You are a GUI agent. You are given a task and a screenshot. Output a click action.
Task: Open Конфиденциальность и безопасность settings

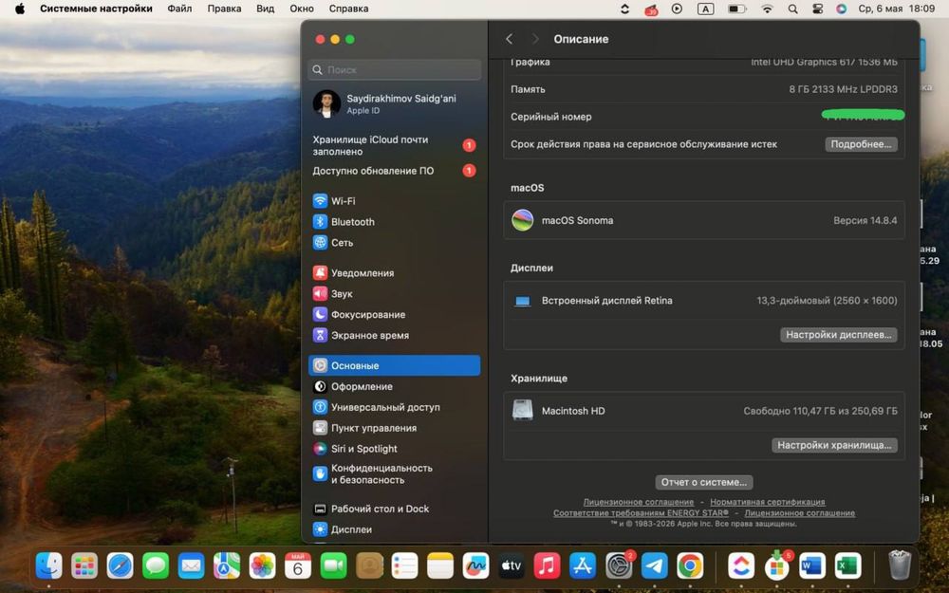(x=394, y=473)
